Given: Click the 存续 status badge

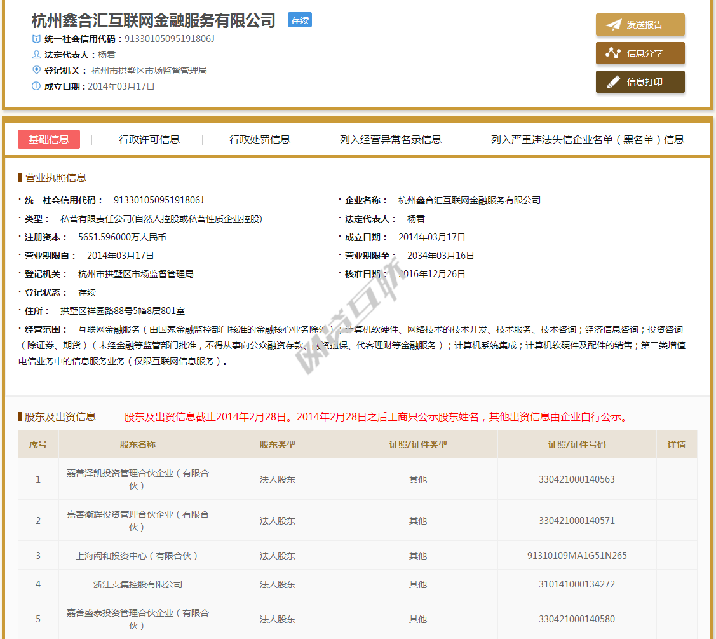Looking at the screenshot, I should [300, 20].
